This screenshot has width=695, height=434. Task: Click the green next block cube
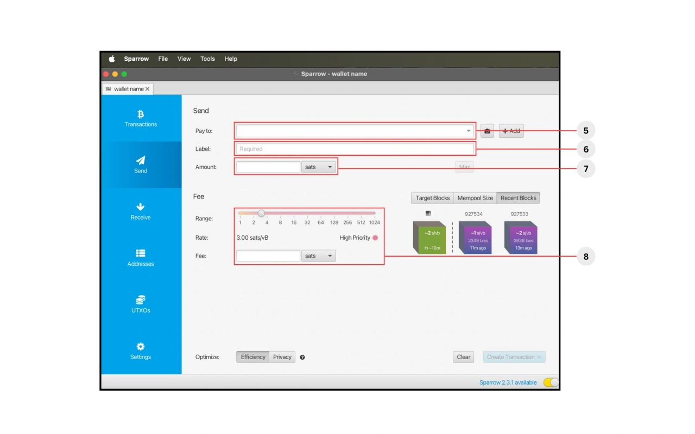click(x=429, y=237)
